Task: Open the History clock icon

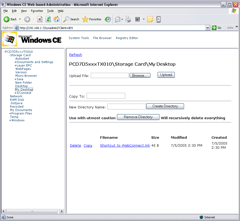Action: coord(108,19)
